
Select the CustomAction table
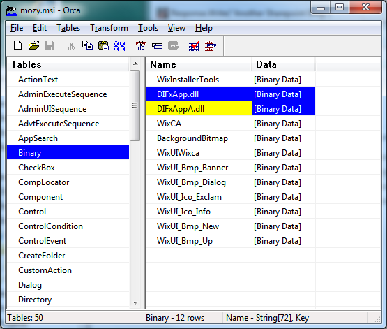coord(68,270)
